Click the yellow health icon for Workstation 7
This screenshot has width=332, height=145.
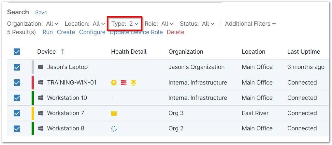click(114, 113)
